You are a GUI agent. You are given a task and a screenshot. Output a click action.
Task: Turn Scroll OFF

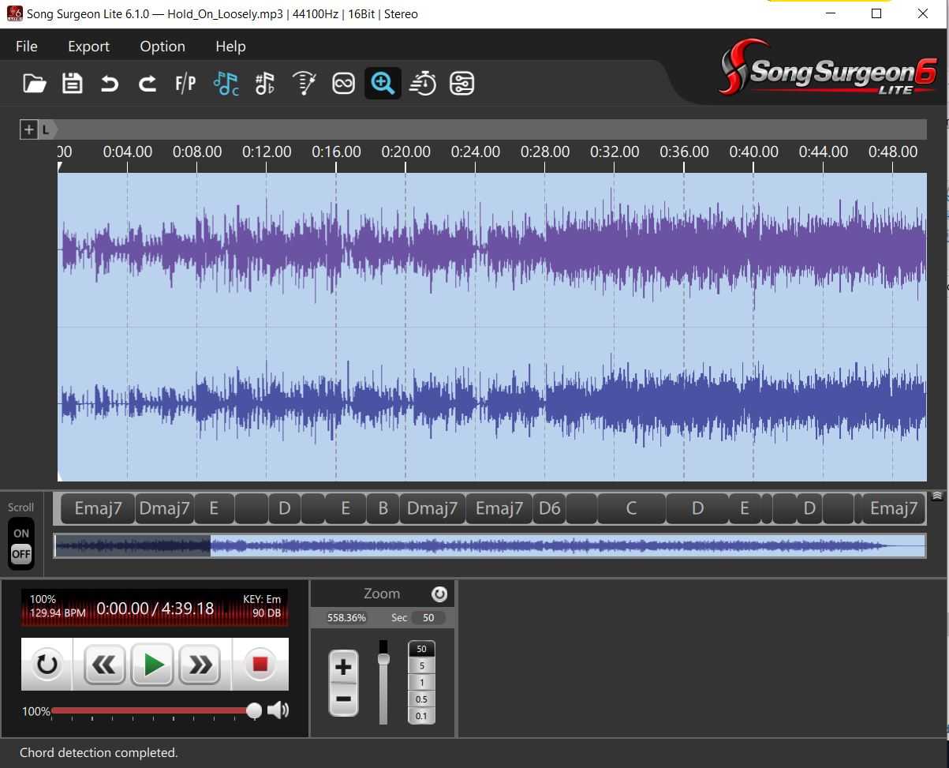[21, 554]
